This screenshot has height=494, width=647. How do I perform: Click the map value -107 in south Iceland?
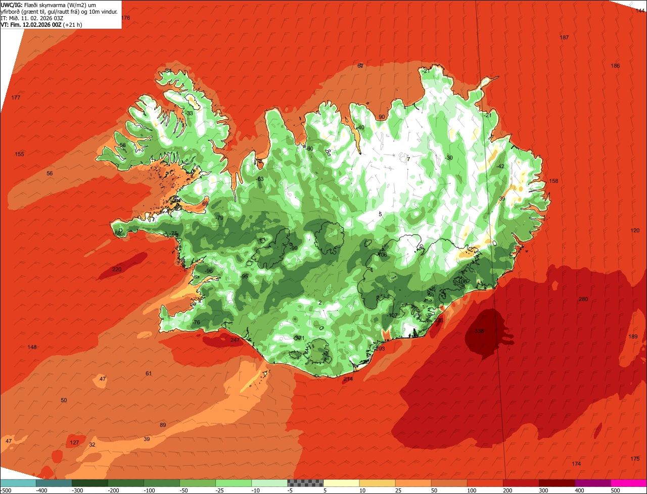tap(392, 315)
